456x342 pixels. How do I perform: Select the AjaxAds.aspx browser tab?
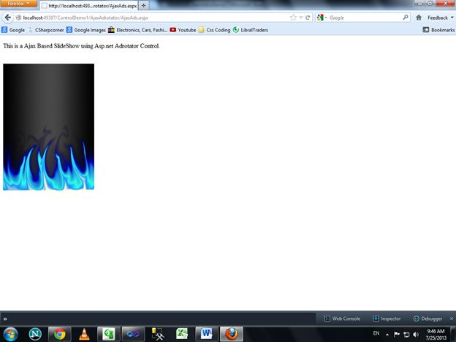(x=88, y=6)
